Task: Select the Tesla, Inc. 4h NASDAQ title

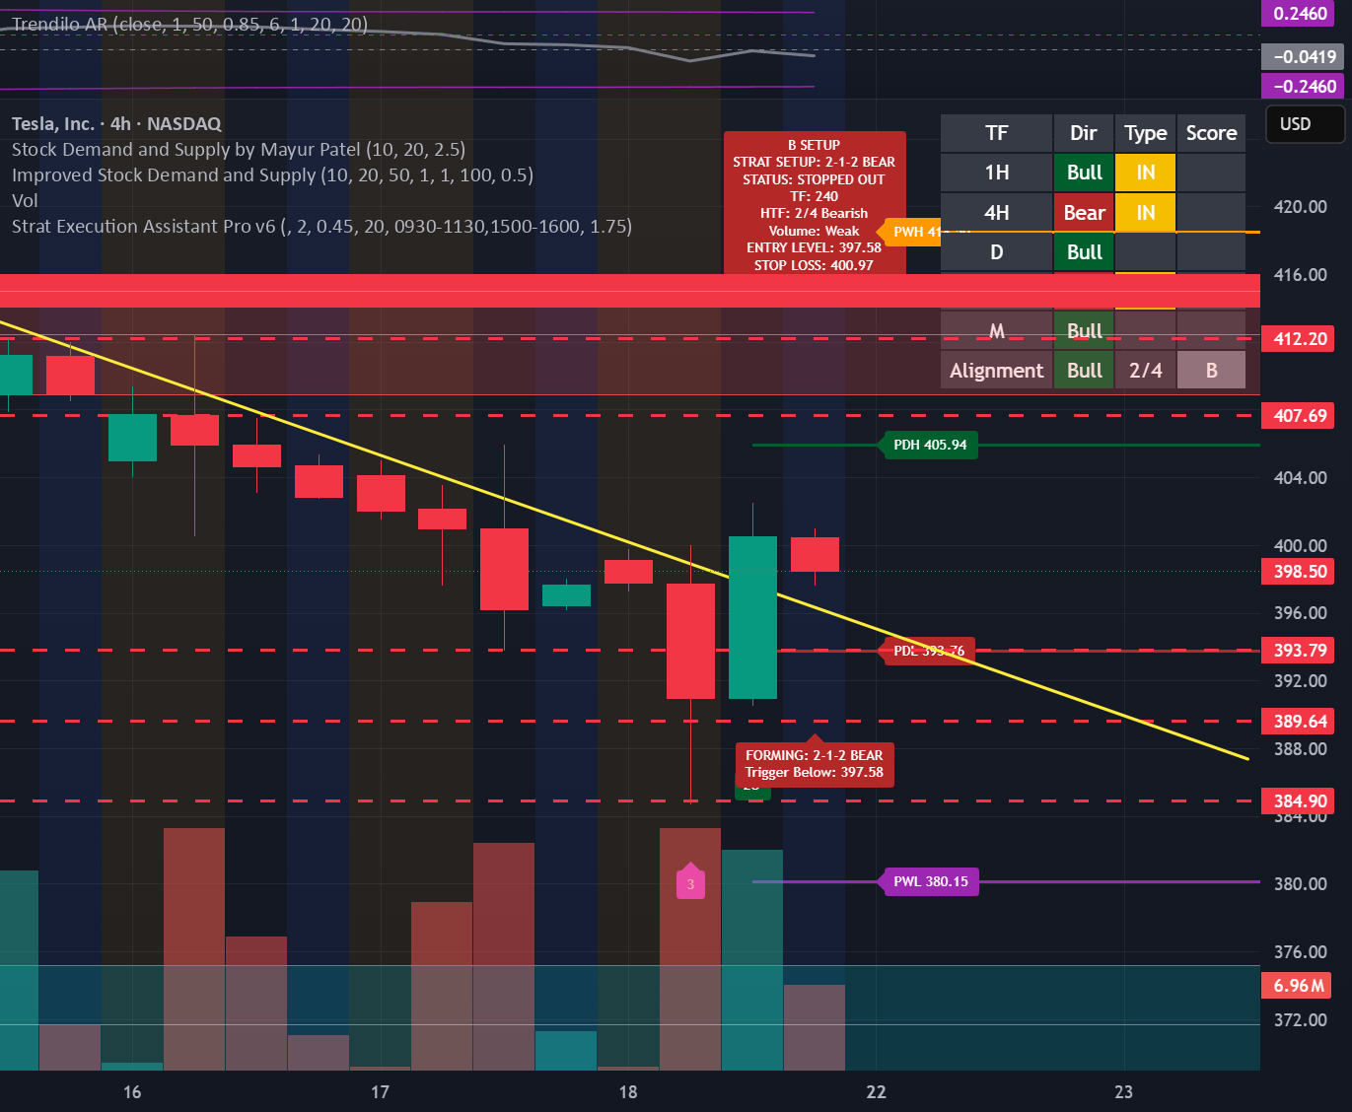Action: coord(116,124)
